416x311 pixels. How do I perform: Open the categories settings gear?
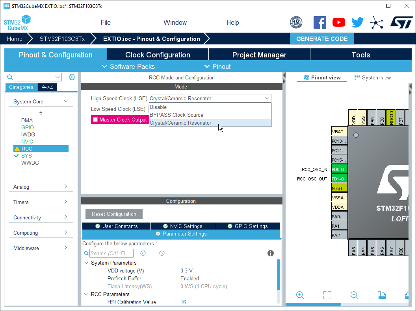pos(72,77)
